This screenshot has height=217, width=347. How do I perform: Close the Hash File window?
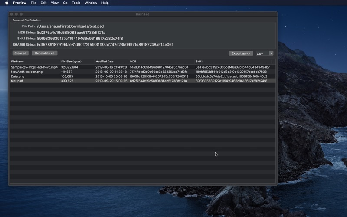[12, 14]
